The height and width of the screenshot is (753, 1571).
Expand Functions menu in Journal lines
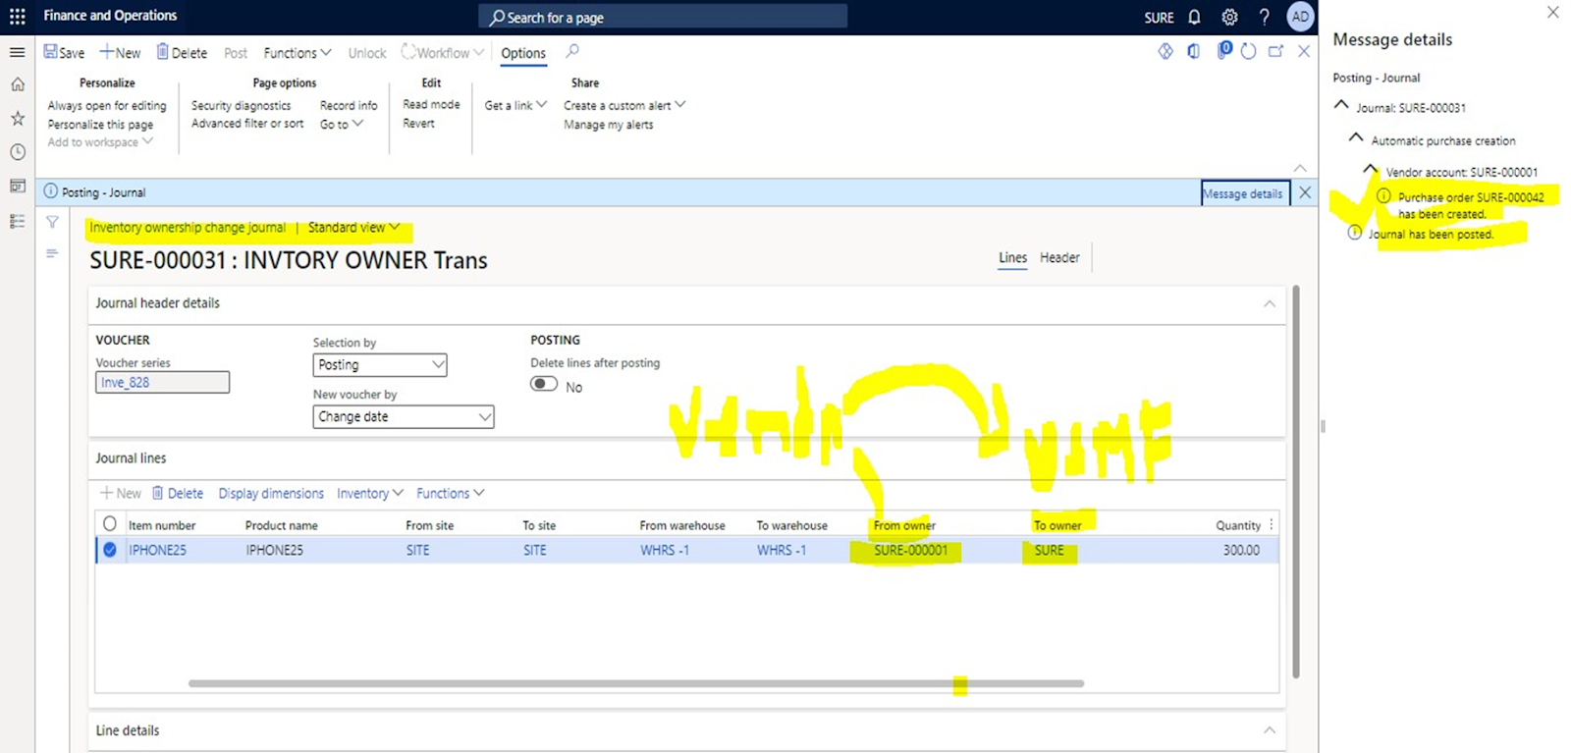[450, 493]
